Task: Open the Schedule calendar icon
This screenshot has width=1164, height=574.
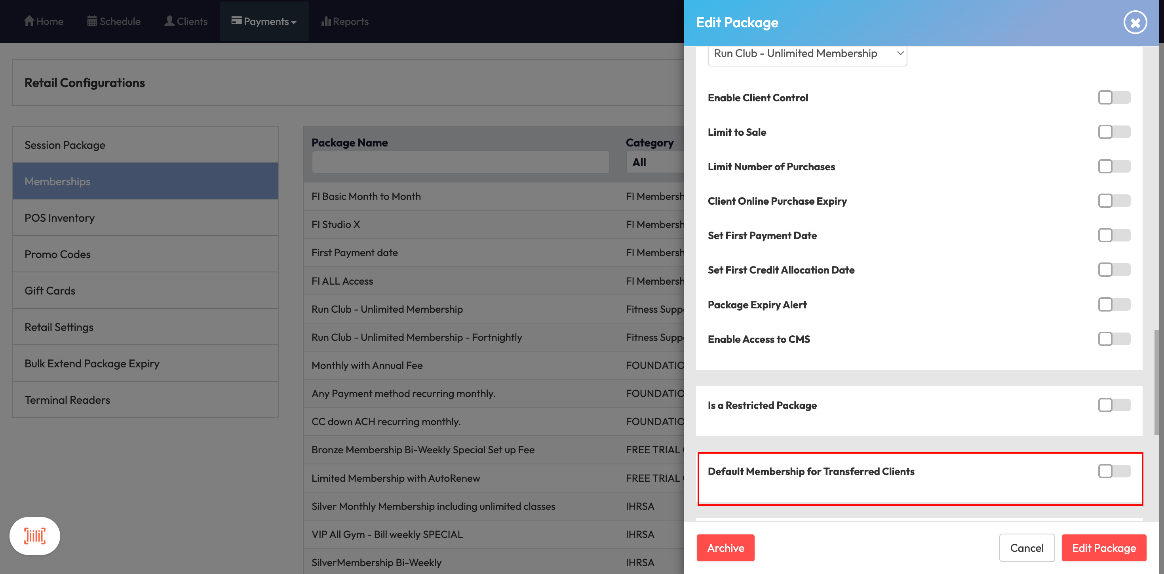Action: [x=92, y=21]
